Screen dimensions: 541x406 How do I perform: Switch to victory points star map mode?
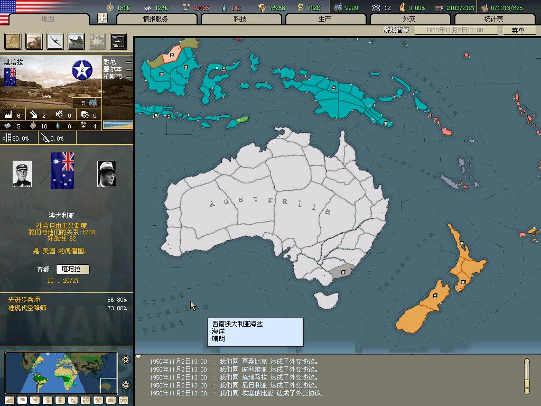click(124, 400)
